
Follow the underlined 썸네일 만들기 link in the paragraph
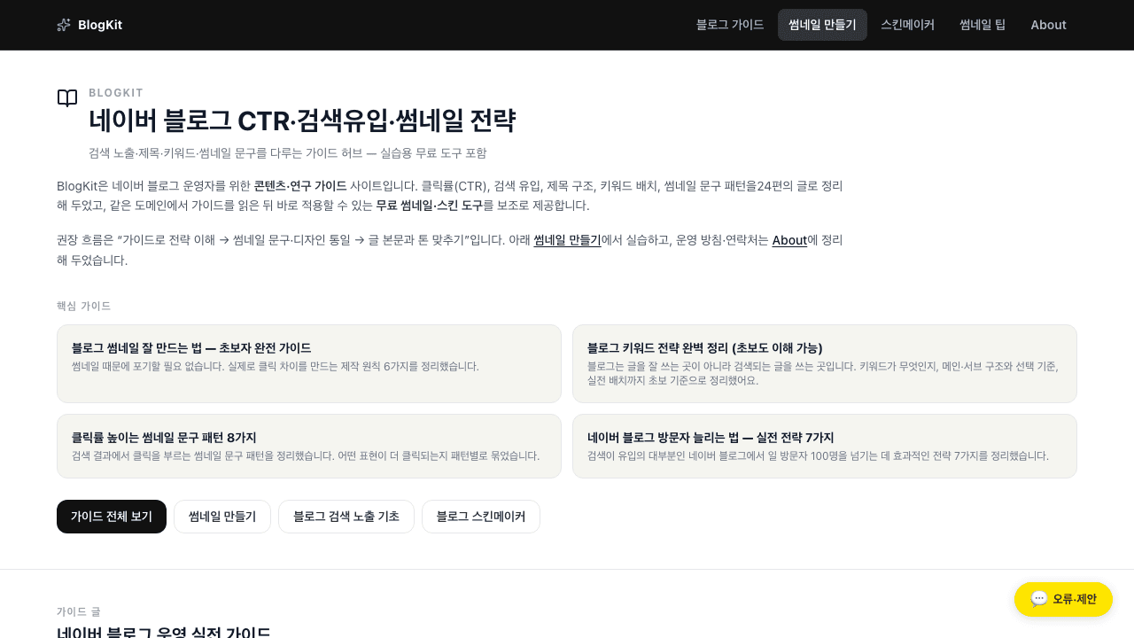click(567, 240)
